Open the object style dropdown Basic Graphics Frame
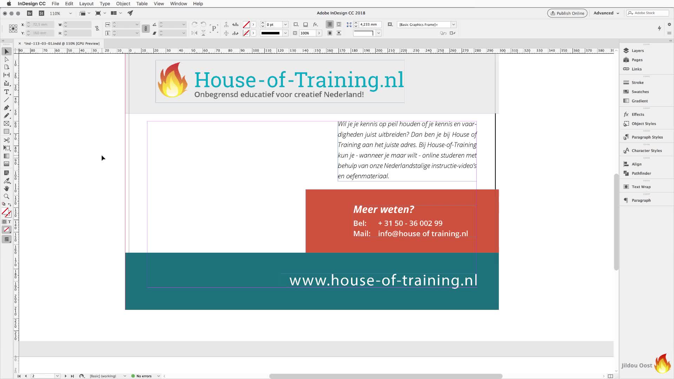Screen dimensions: 674x379 453,25
